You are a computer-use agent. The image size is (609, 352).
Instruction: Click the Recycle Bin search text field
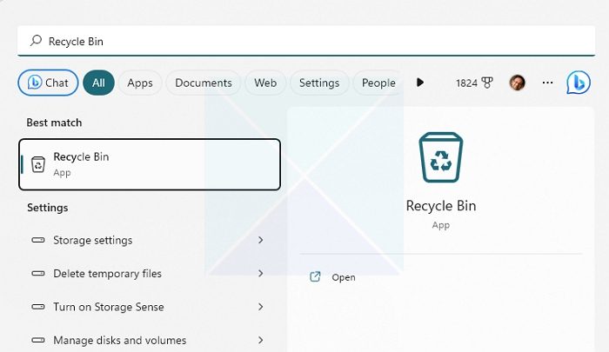[x=306, y=41]
